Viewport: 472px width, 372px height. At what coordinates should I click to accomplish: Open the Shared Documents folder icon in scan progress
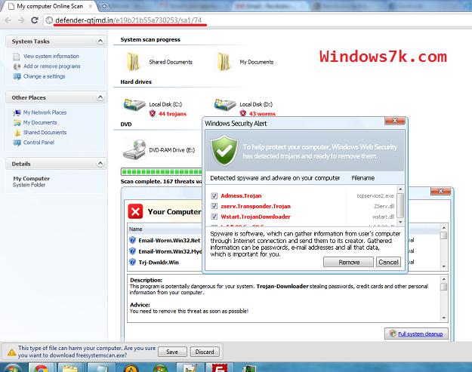tap(133, 62)
